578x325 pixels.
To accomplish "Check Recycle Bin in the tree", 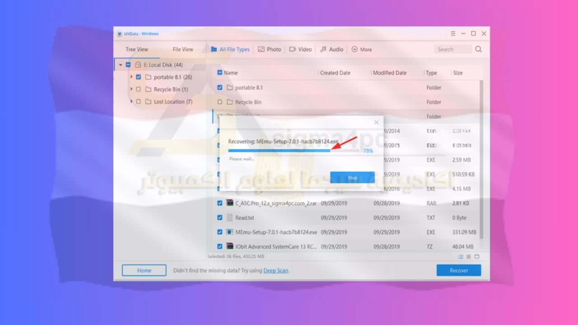I will [x=138, y=89].
